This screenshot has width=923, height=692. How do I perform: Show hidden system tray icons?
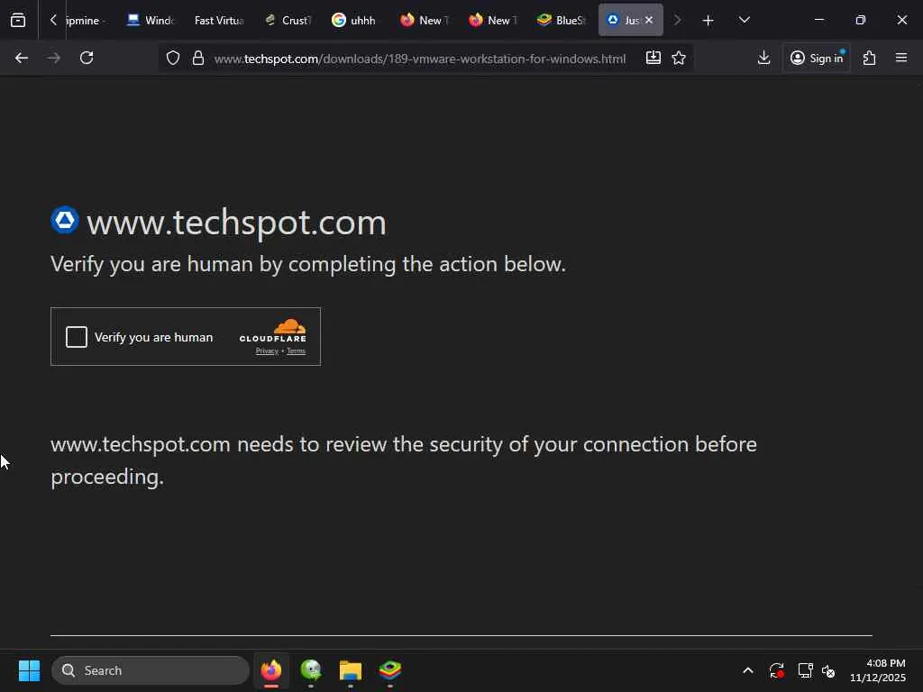pos(747,670)
